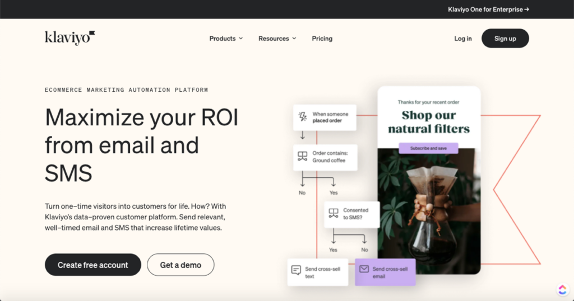This screenshot has height=301, width=574.
Task: Click the chevron next to Products
Action: (x=241, y=39)
